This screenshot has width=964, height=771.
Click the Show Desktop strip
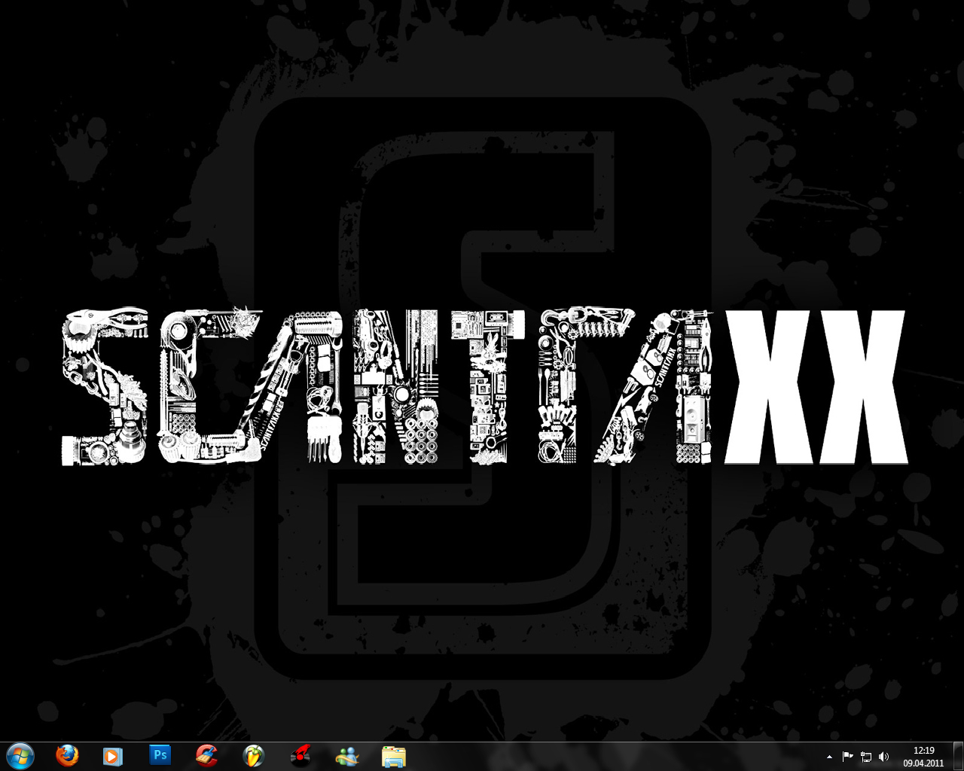[x=958, y=756]
